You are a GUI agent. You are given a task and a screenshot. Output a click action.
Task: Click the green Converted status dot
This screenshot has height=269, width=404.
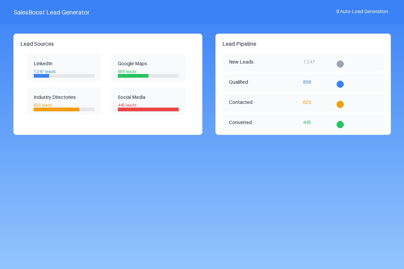(340, 124)
